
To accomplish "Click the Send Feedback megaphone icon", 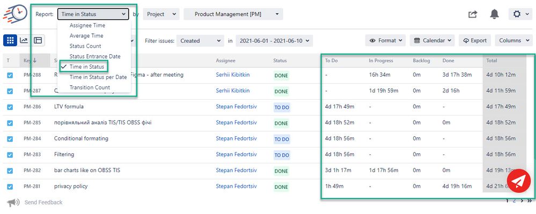I will 13,202.
